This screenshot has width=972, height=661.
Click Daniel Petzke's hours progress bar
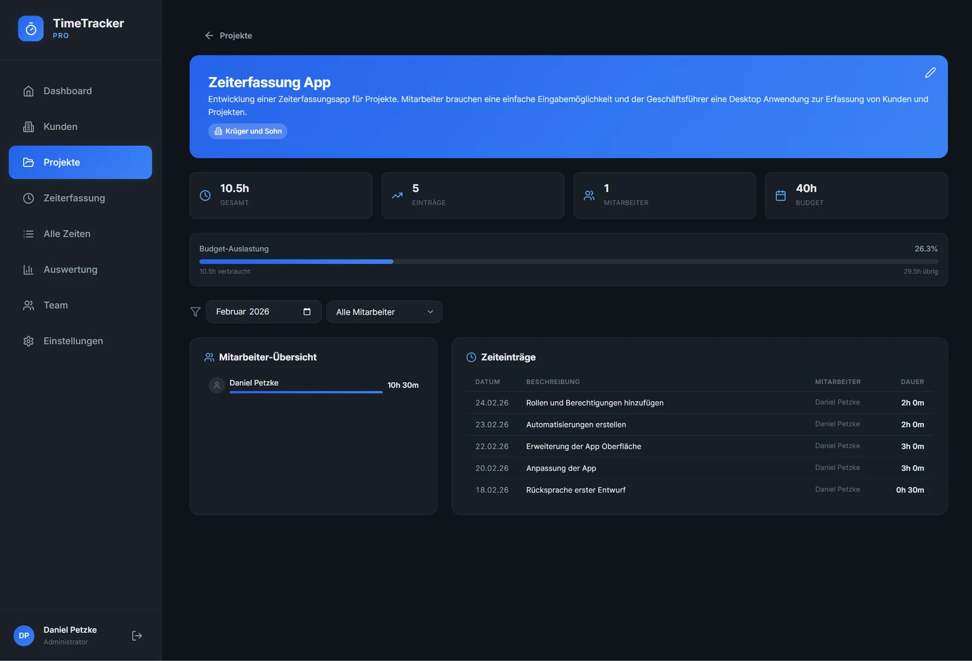point(306,392)
